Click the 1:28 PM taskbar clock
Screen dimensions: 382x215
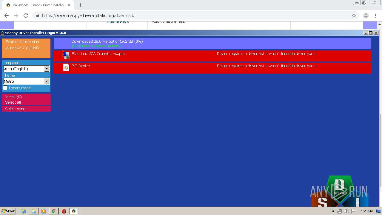click(366, 211)
